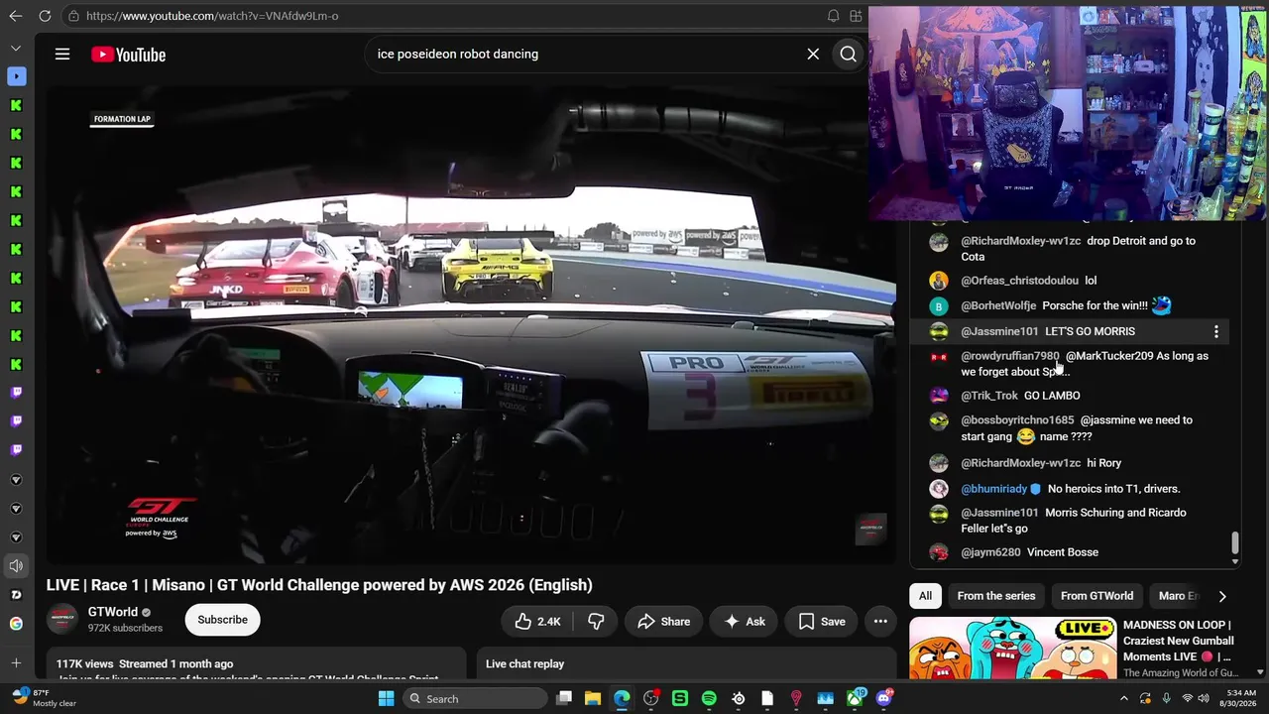The image size is (1269, 714).
Task: Like the video with 2.4K likes
Action: 537,622
